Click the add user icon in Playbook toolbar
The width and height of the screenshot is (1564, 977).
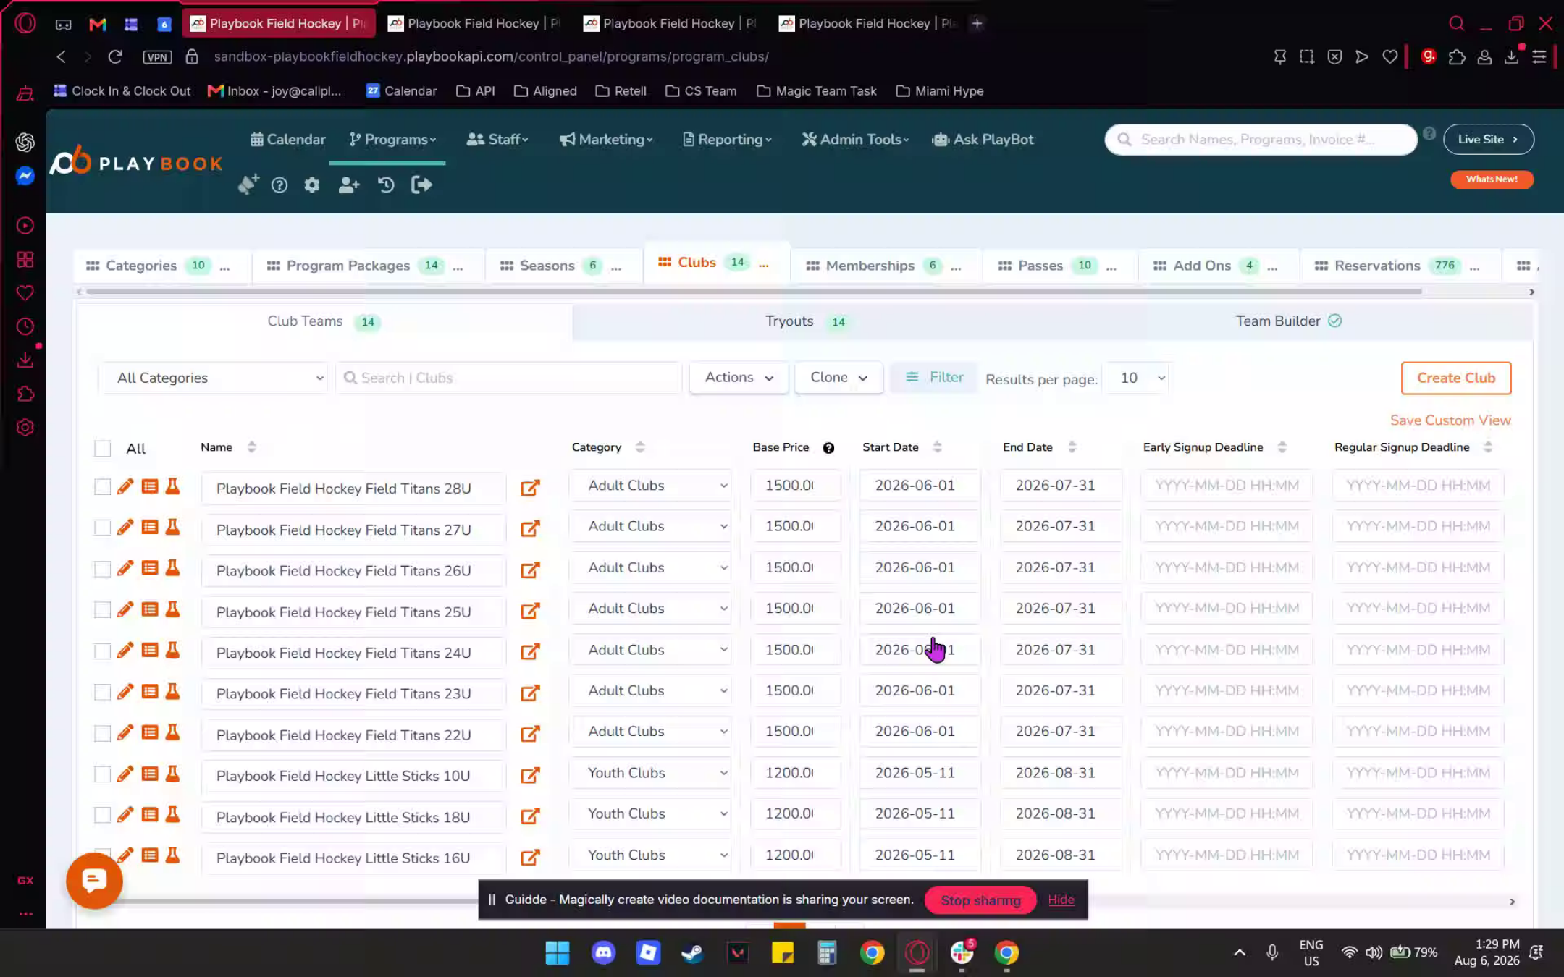(x=349, y=185)
